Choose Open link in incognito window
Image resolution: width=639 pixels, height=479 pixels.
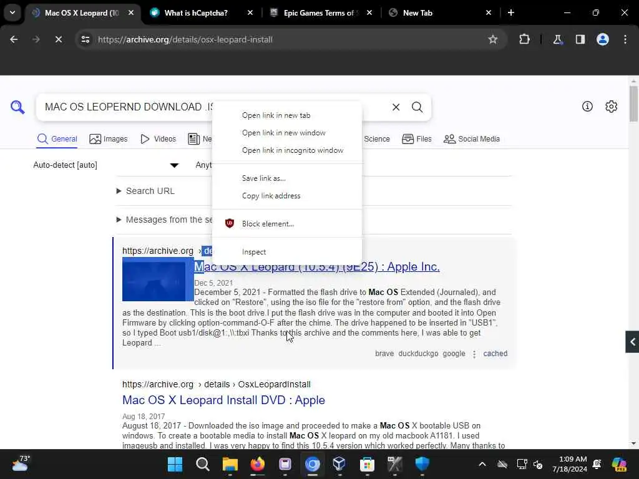coord(287,150)
